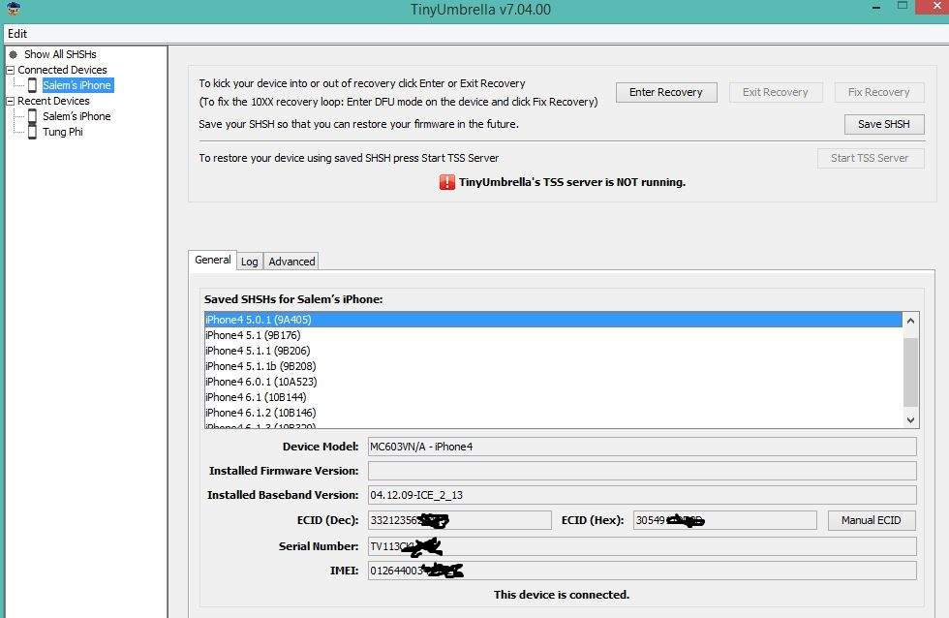Image resolution: width=949 pixels, height=618 pixels.
Task: Click the Tung Phi device icon
Action: pos(32,132)
